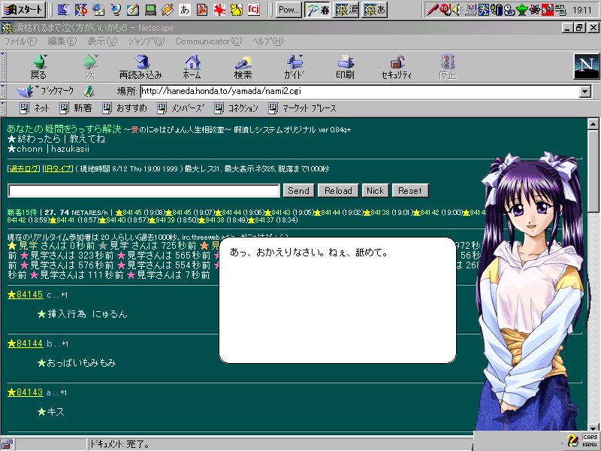This screenshot has height=451, width=601.
Task: Open the 新着 personal toolbar shortcut
Action: [x=76, y=108]
